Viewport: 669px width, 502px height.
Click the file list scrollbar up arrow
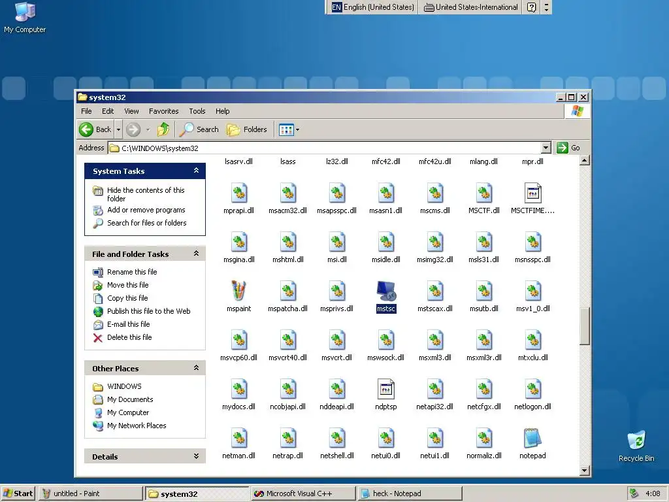tap(585, 161)
